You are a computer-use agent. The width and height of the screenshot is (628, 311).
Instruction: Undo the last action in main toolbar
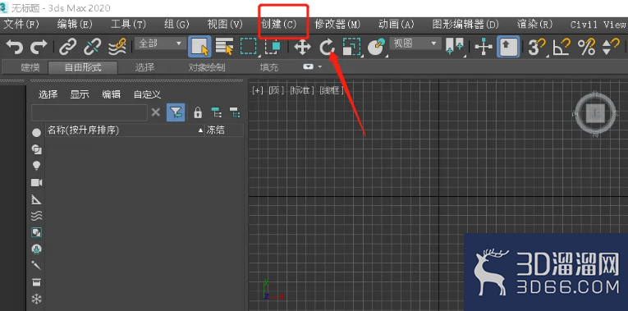pyautogui.click(x=15, y=47)
